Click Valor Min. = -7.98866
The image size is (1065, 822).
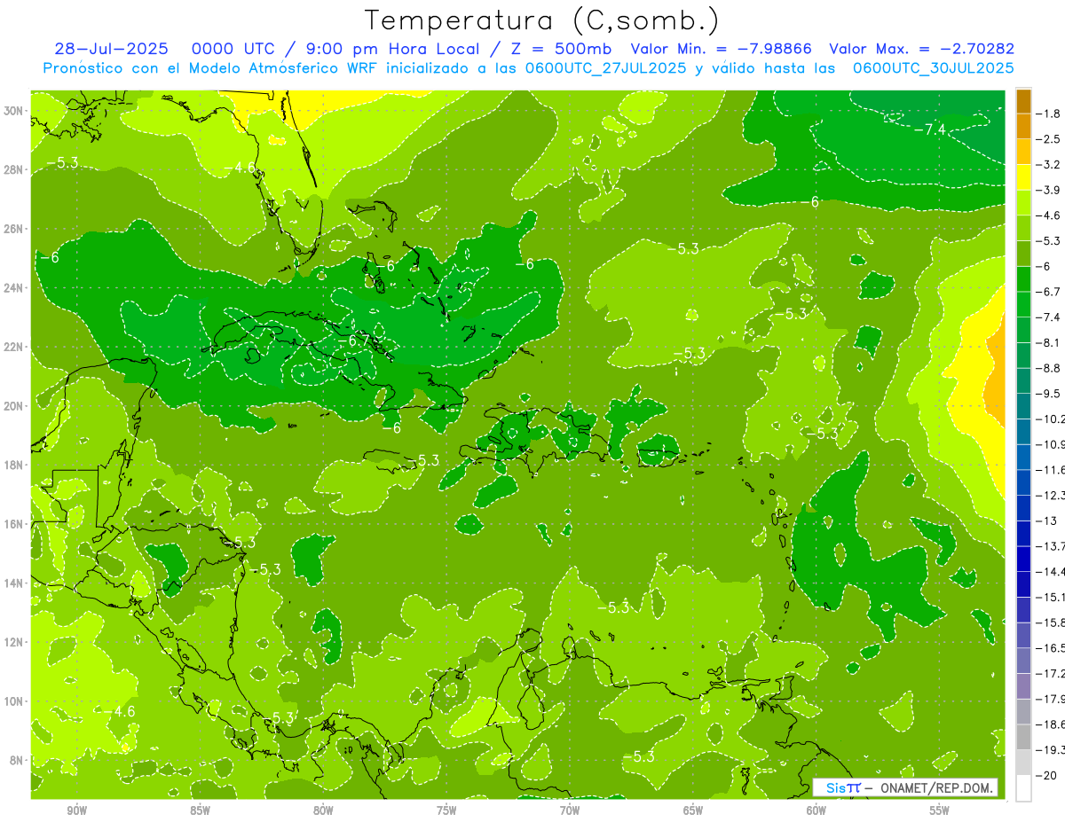pyautogui.click(x=723, y=50)
